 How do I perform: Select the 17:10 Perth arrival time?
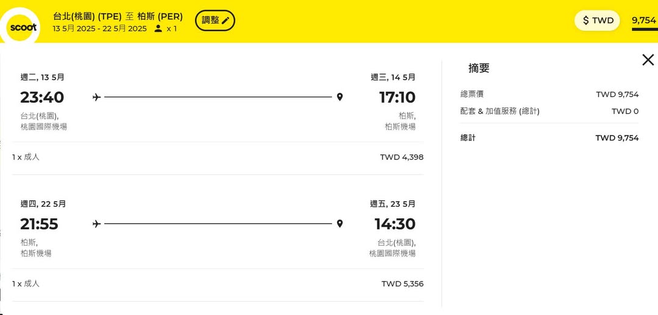tap(397, 97)
